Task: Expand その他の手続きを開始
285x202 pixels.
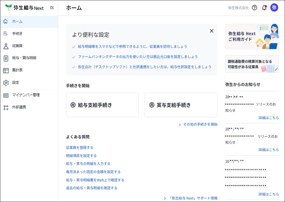Action: 198,124
